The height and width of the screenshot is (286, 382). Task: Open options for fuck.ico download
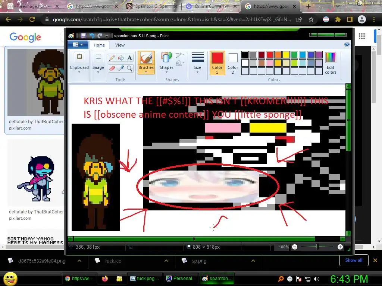point(166,261)
